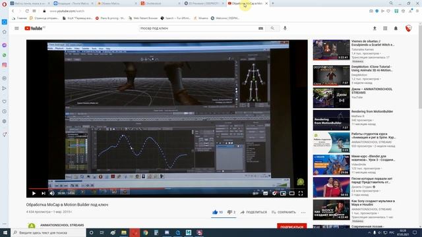Open the Plans & pricing bookmark

(110, 18)
